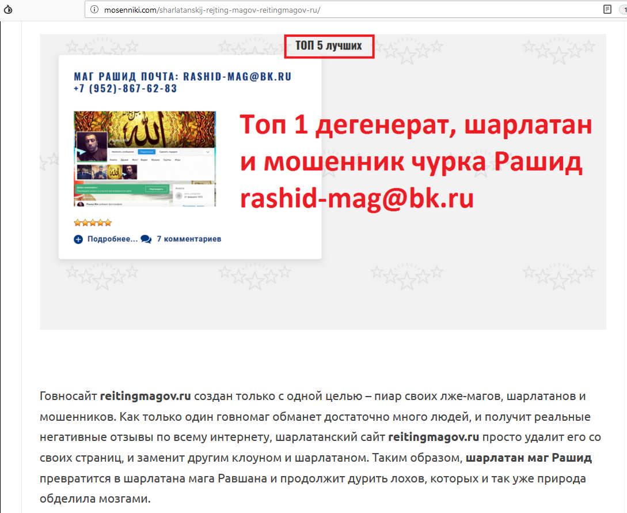Click the browser icon left of address bar
This screenshot has height=513, width=627.
click(x=8, y=10)
